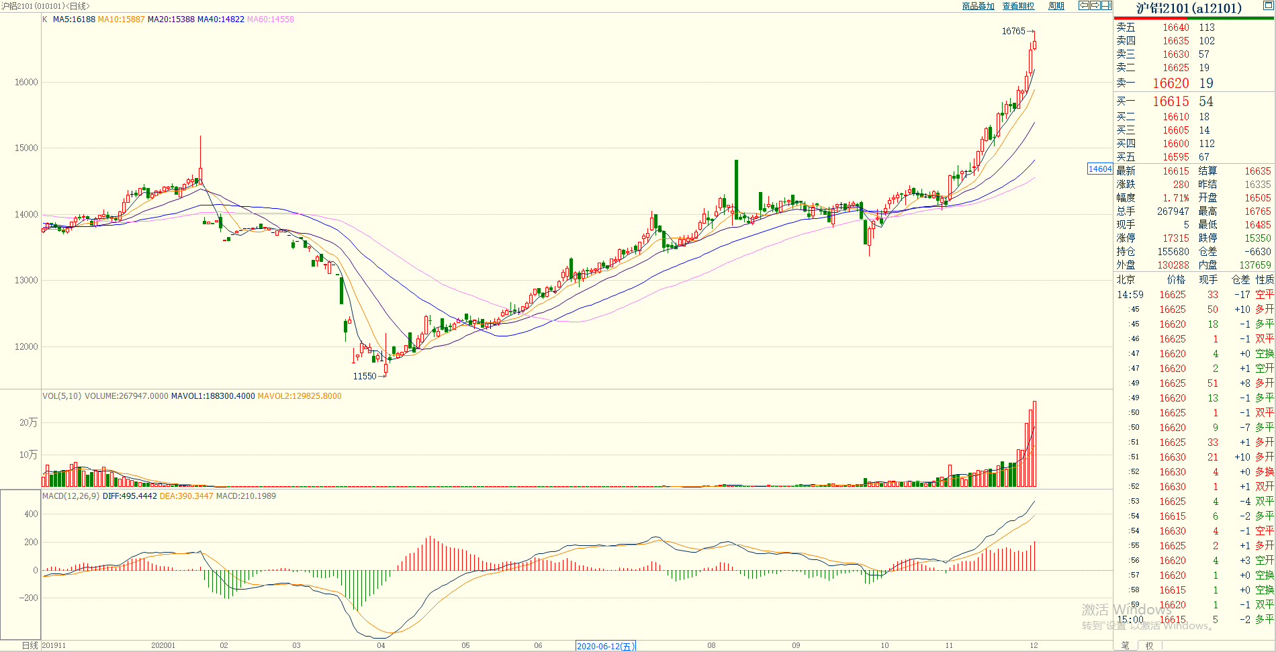Click the right arrow next-contract icon
This screenshot has width=1276, height=652.
1095,5
